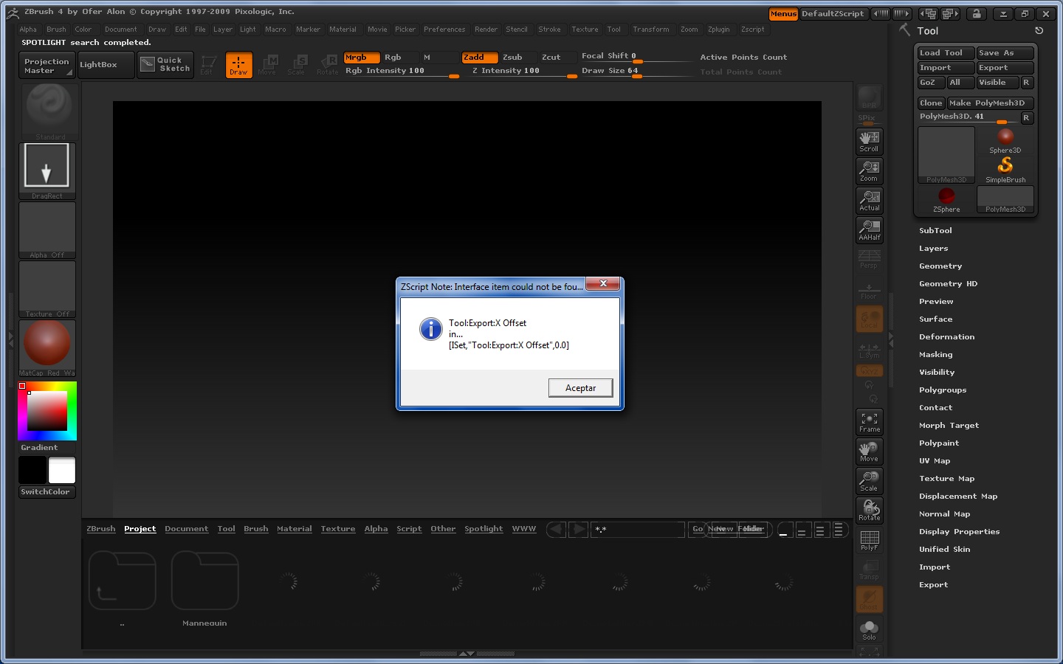This screenshot has height=664, width=1063.
Task: Toggle the Mrgb color mode
Action: [361, 58]
